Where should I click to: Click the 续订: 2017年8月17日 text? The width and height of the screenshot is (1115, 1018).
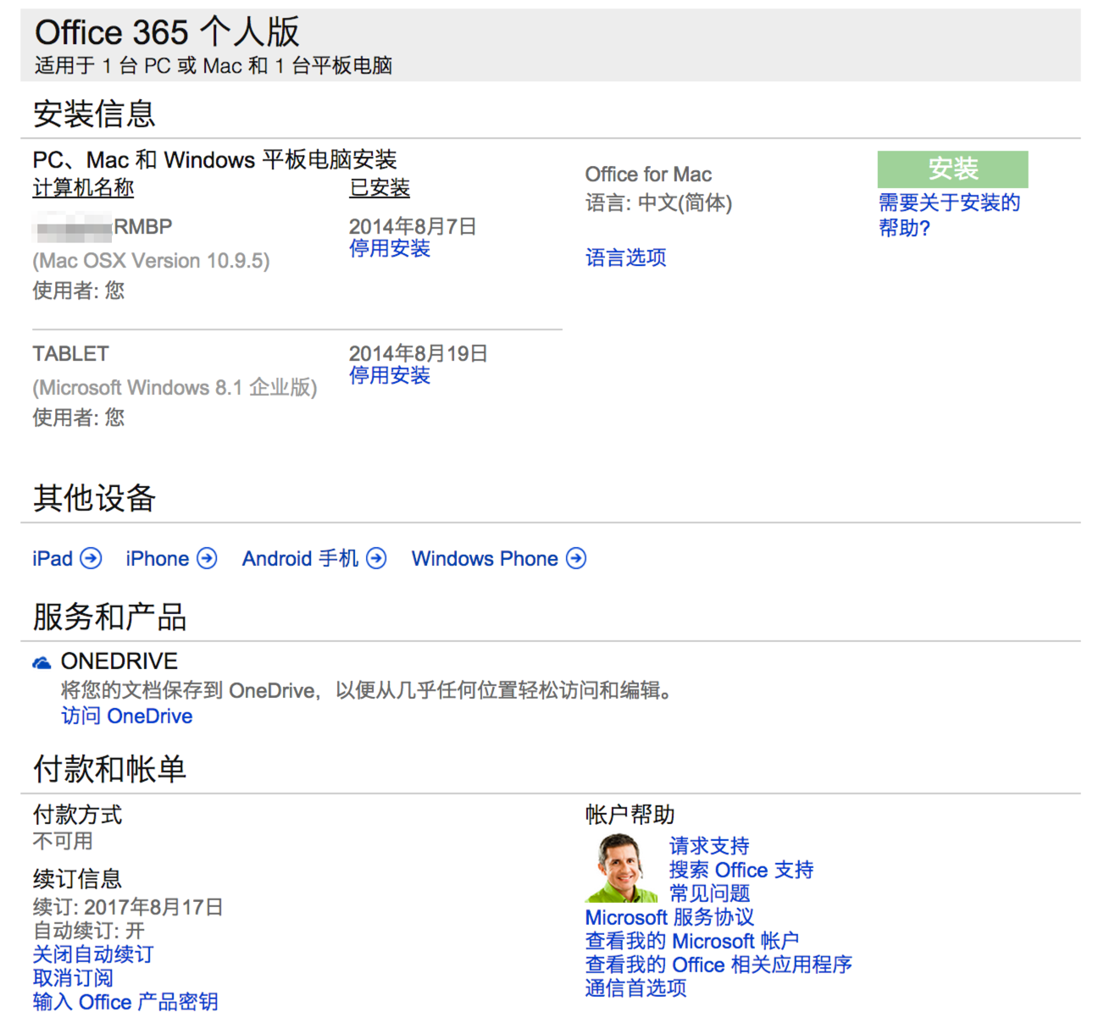128,907
